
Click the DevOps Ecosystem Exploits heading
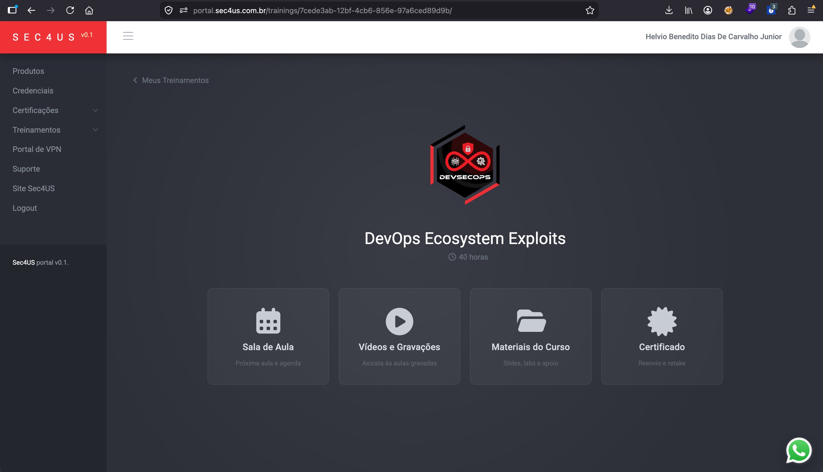coord(465,238)
